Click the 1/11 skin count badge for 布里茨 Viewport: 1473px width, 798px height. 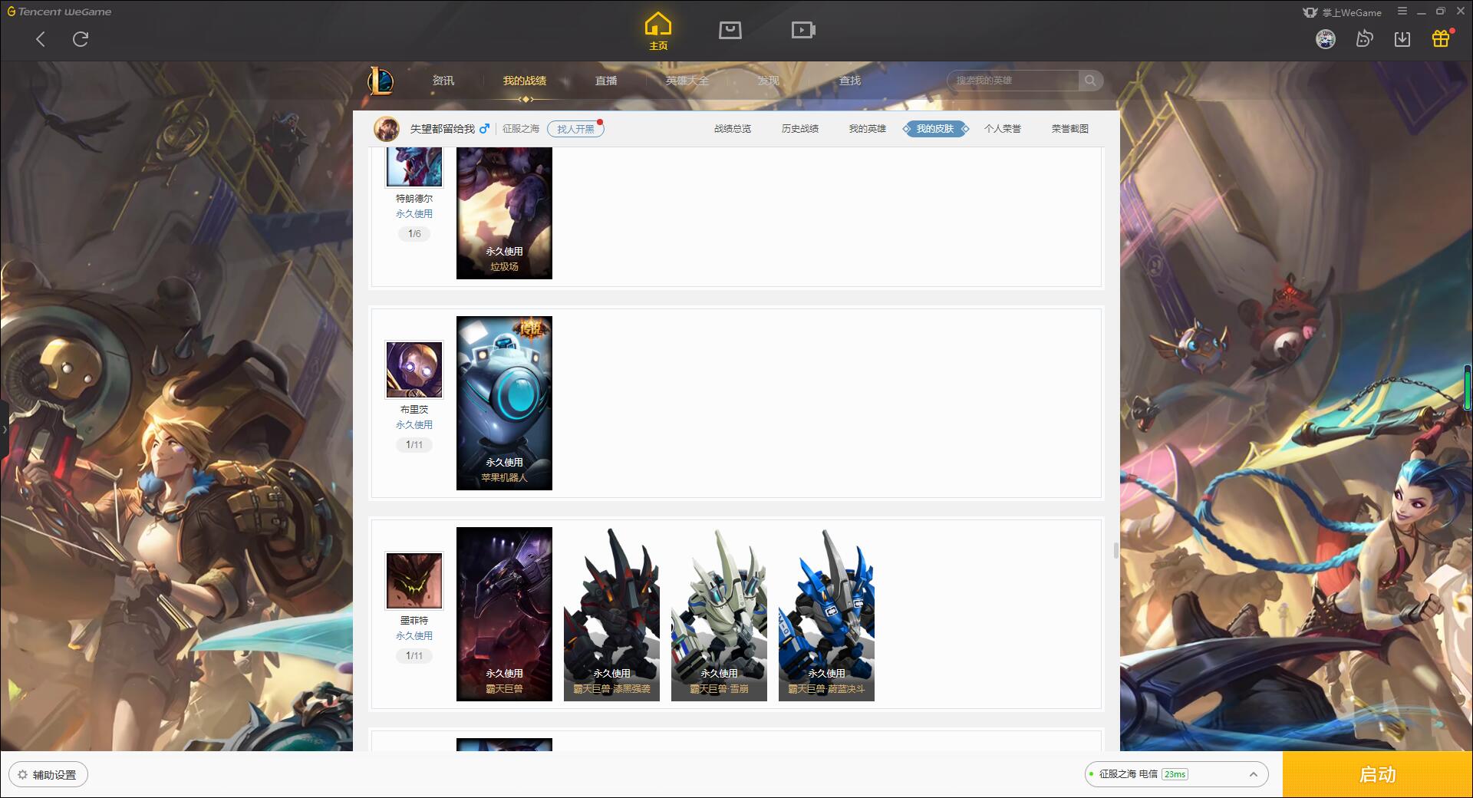tap(414, 445)
